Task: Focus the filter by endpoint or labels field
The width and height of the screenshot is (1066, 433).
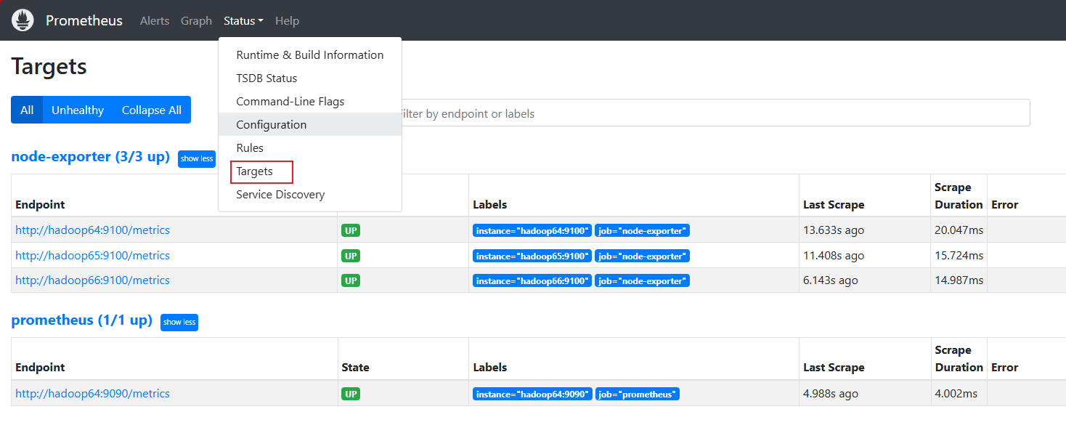Action: point(715,113)
